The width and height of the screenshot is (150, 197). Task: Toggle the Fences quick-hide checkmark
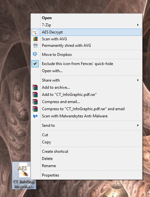point(35,64)
